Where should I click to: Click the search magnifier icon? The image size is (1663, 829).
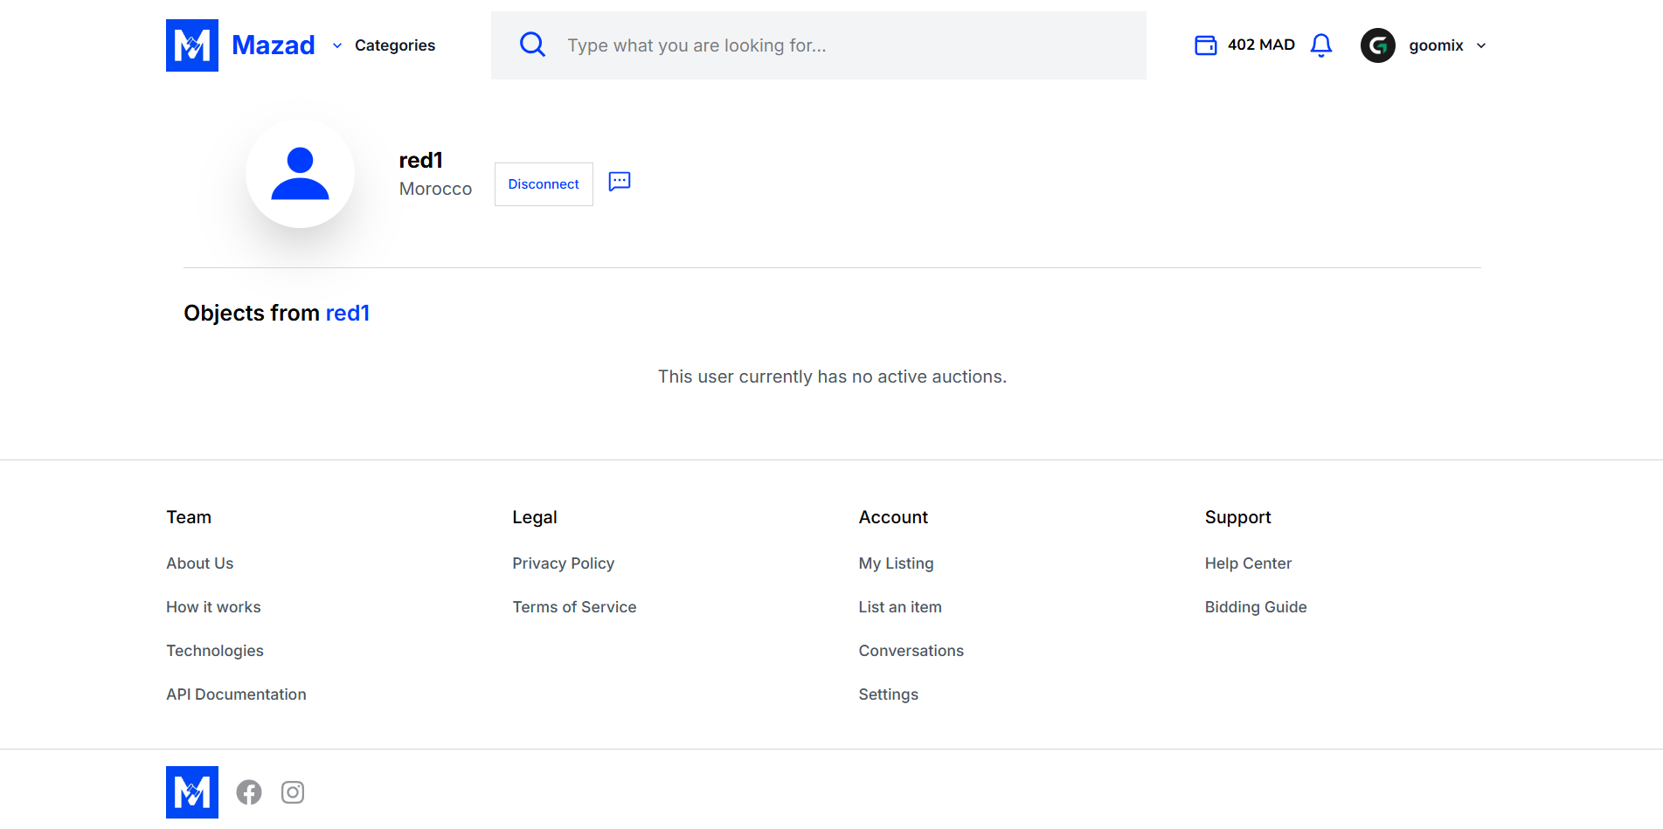(x=532, y=45)
